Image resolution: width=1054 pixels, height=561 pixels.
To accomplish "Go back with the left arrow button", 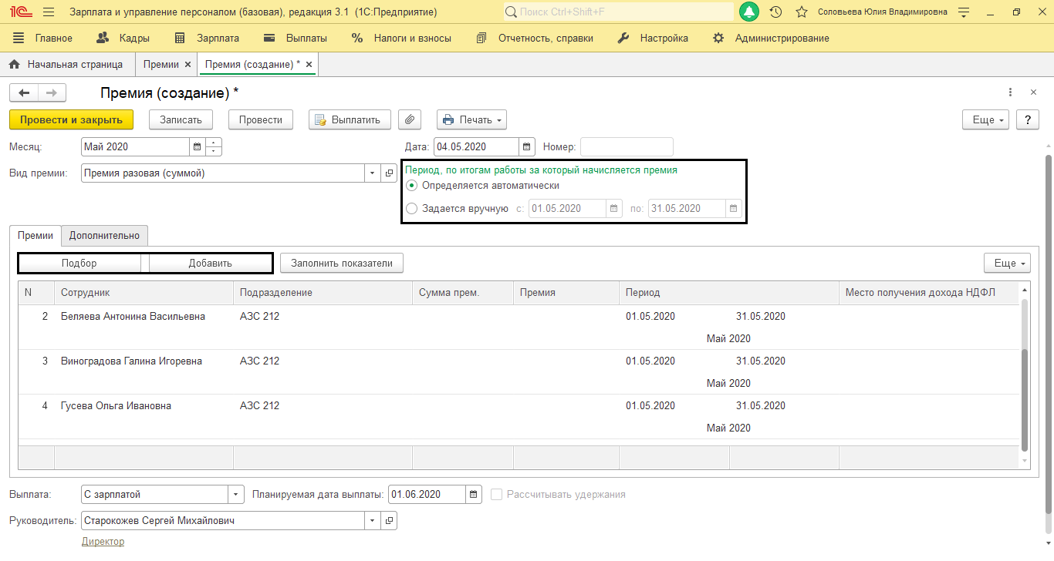I will [24, 92].
